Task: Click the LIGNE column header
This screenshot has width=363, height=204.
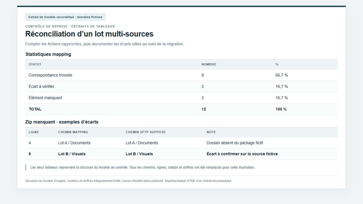Action: point(34,132)
